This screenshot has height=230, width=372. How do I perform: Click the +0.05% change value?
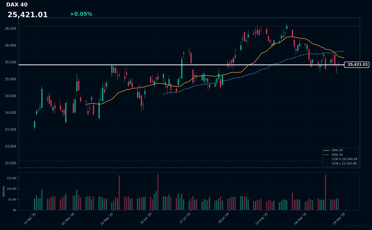[x=81, y=14]
